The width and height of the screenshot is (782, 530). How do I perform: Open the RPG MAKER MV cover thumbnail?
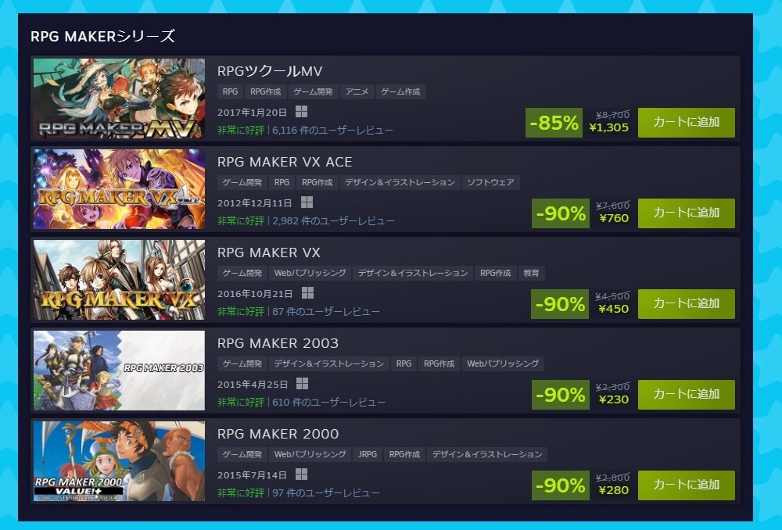[x=119, y=98]
